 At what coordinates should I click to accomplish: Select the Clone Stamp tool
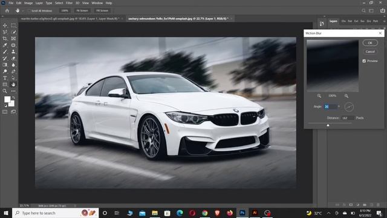pyautogui.click(x=13, y=52)
